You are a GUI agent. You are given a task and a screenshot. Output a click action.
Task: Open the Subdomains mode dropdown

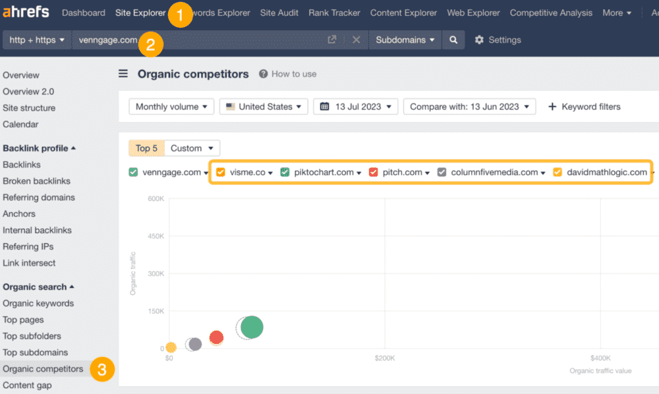click(x=405, y=40)
